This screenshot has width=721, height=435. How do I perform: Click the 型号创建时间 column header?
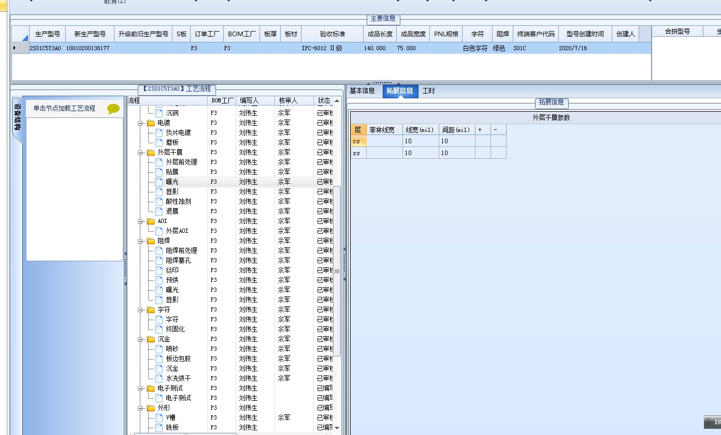point(585,34)
